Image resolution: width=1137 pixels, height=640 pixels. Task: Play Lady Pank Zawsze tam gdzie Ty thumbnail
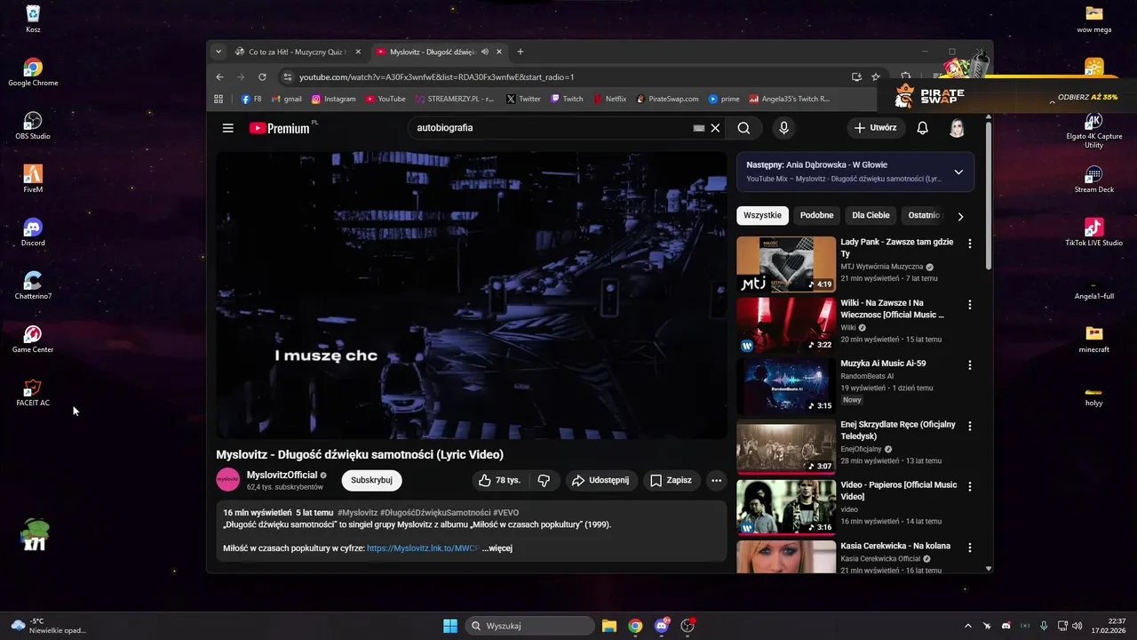click(x=786, y=264)
